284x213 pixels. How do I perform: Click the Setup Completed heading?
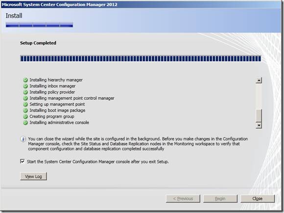coord(38,43)
